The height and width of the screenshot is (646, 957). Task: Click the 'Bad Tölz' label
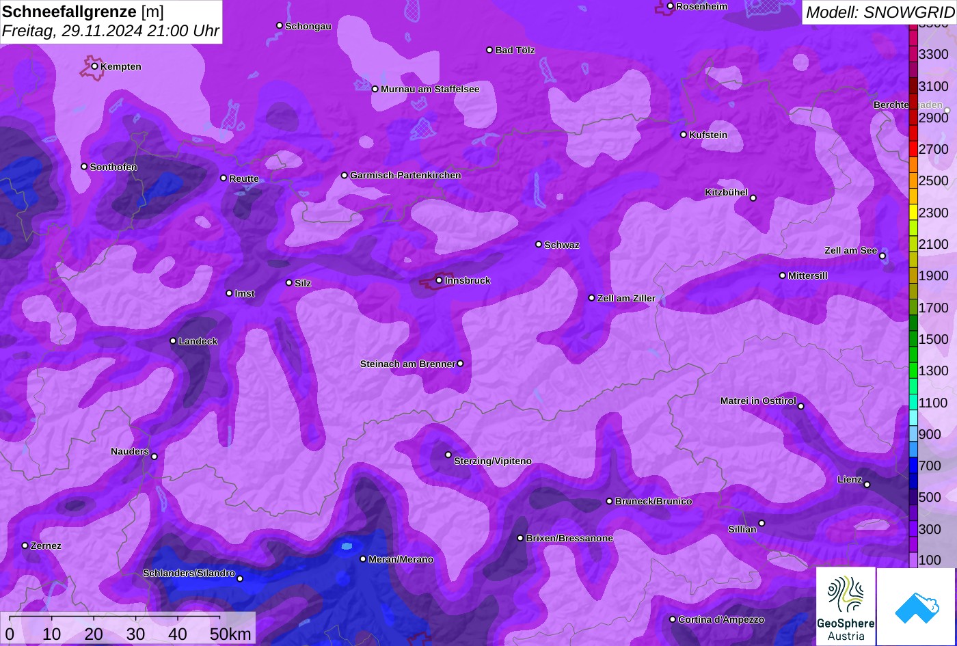pyautogui.click(x=515, y=50)
